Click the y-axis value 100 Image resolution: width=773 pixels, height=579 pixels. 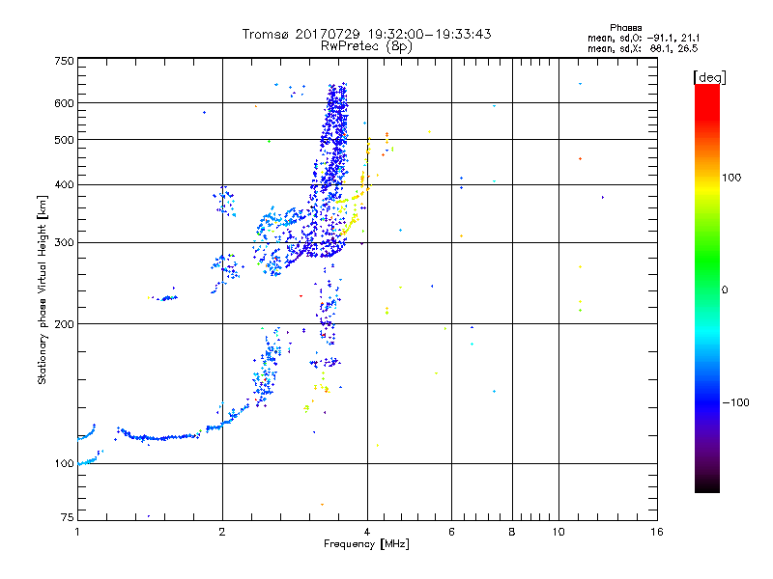(64, 464)
